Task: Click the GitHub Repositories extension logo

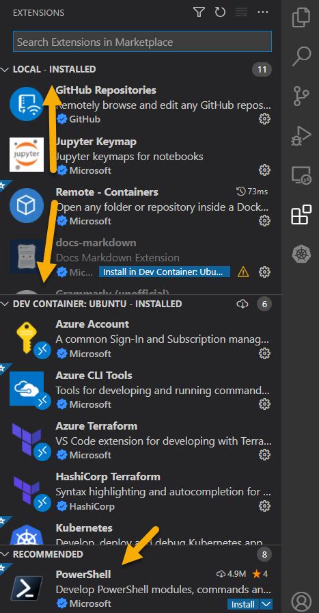Action: tap(27, 103)
